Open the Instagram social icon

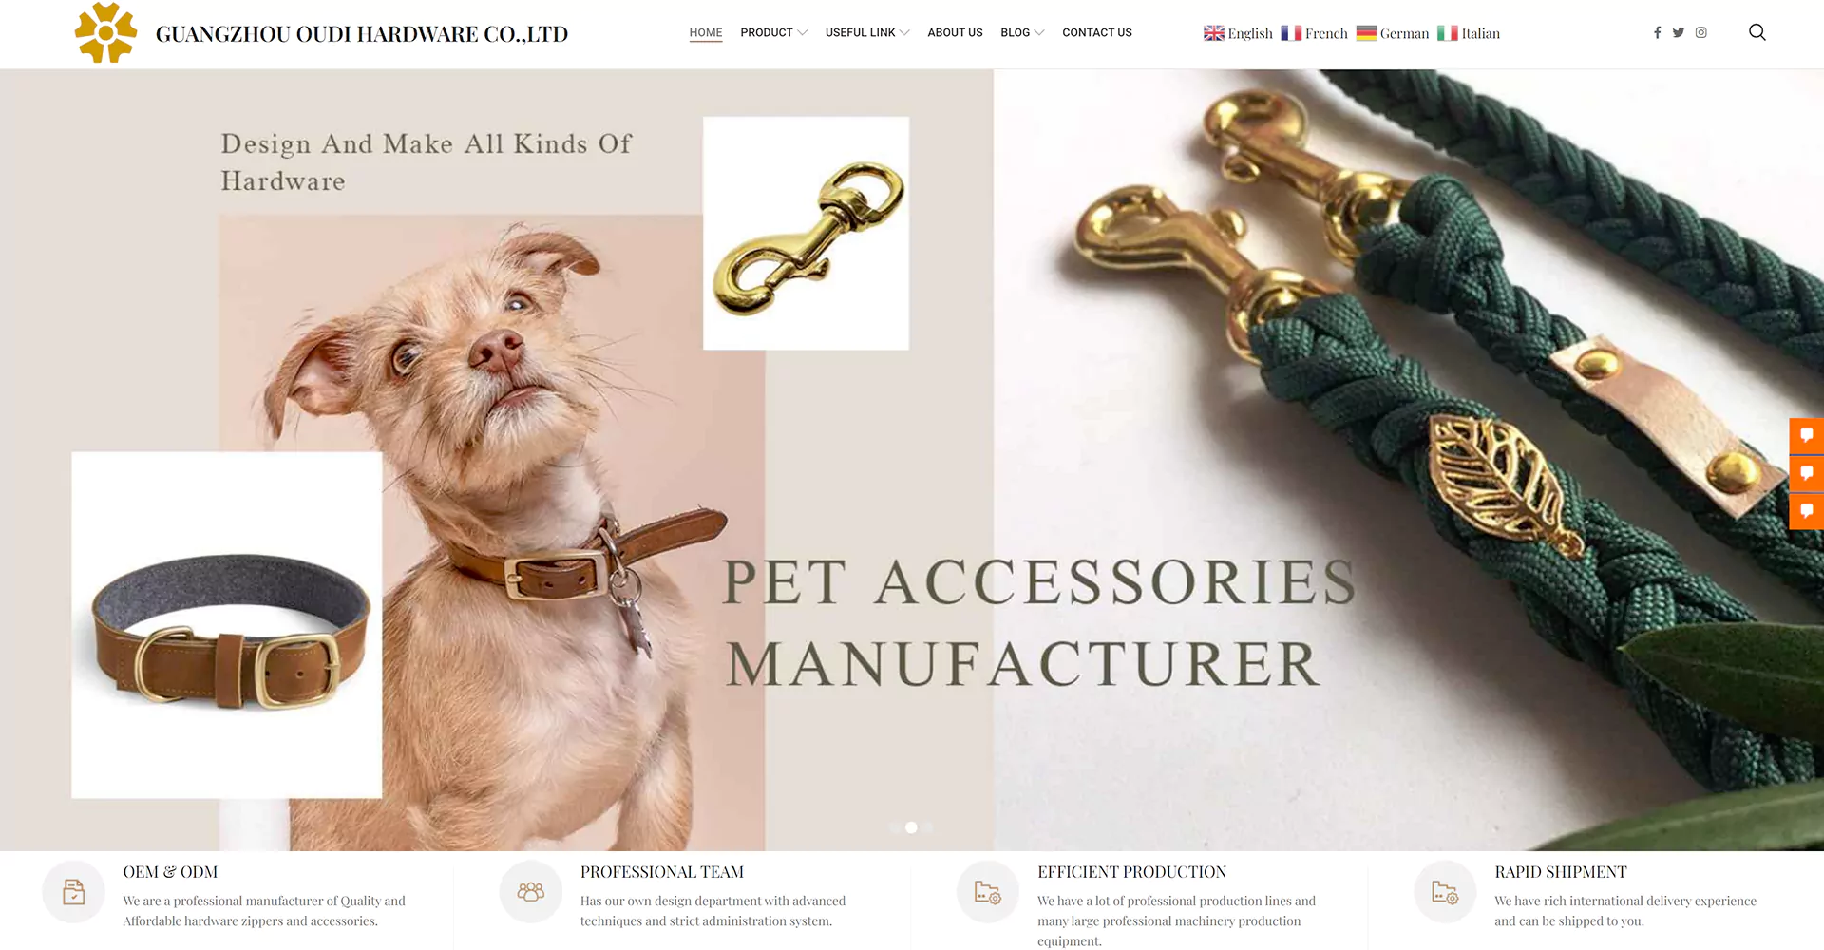tap(1701, 32)
